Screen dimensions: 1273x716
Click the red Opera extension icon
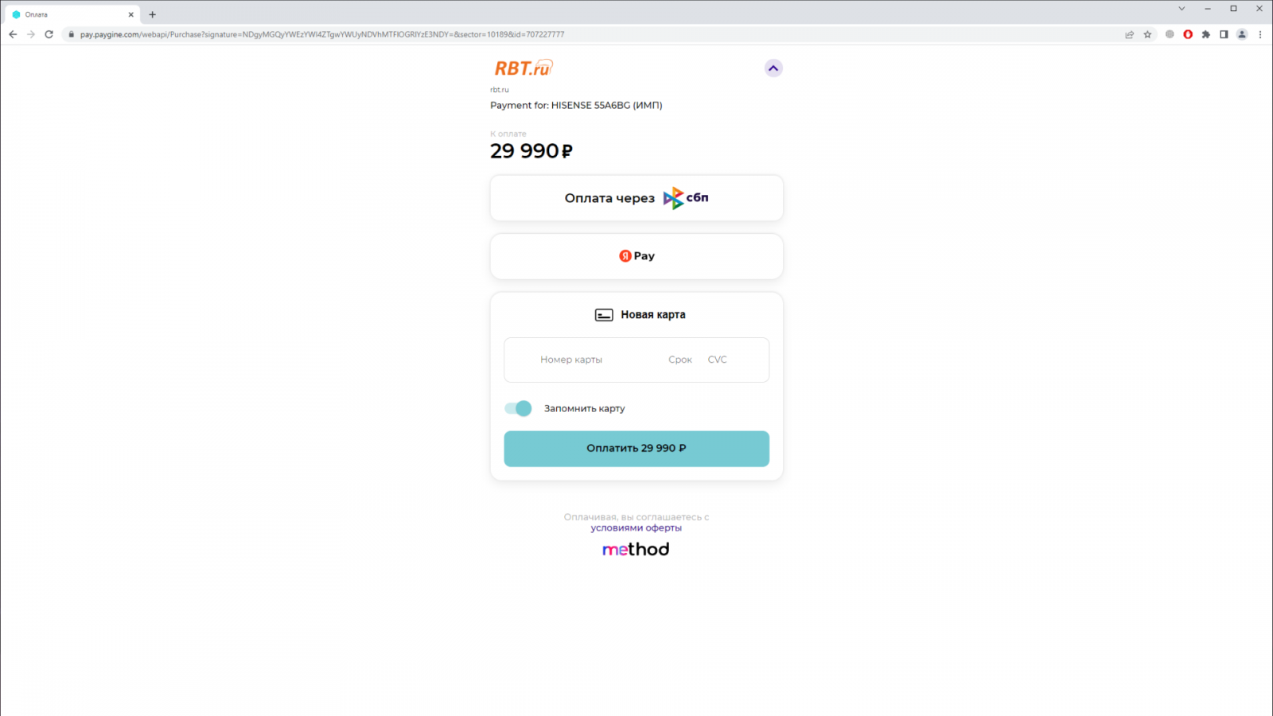point(1188,34)
